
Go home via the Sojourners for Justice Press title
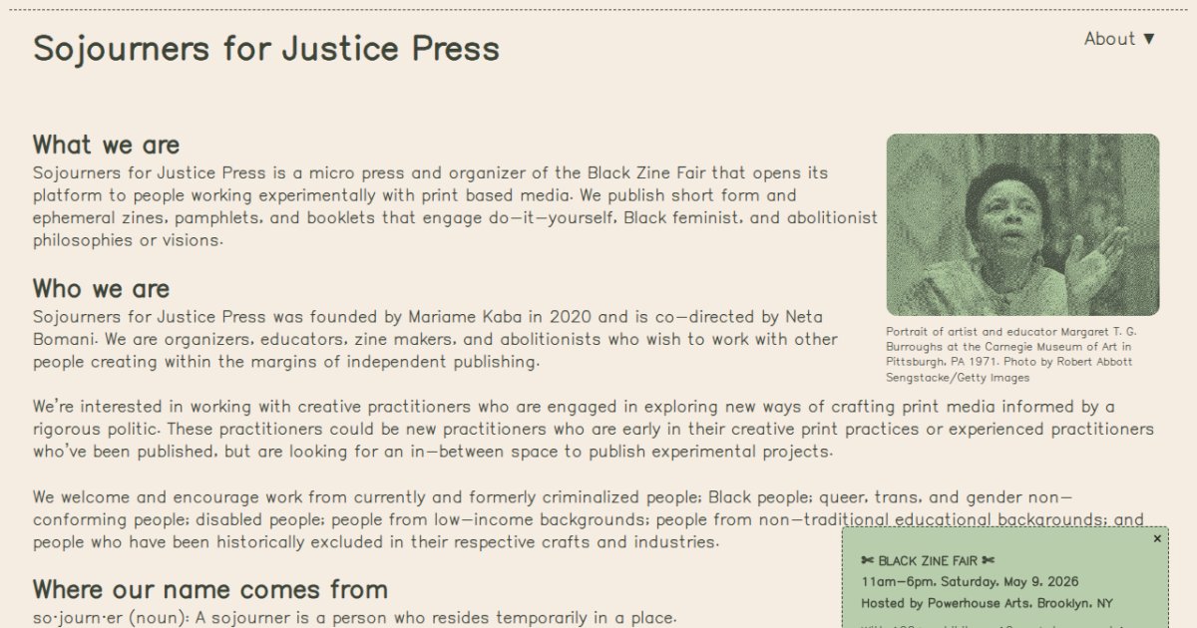coord(267,48)
